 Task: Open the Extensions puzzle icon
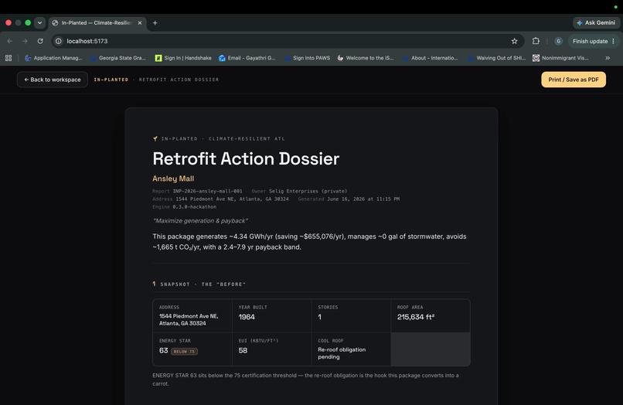(x=536, y=41)
